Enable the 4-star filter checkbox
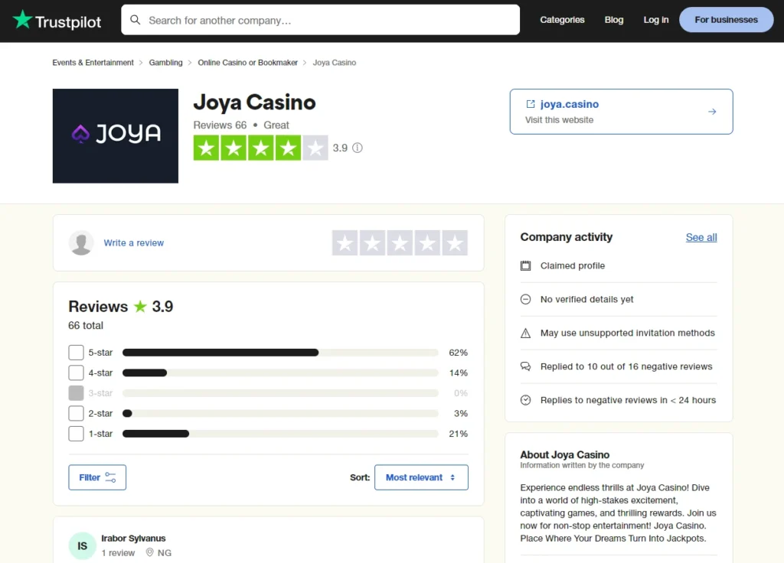 [77, 373]
